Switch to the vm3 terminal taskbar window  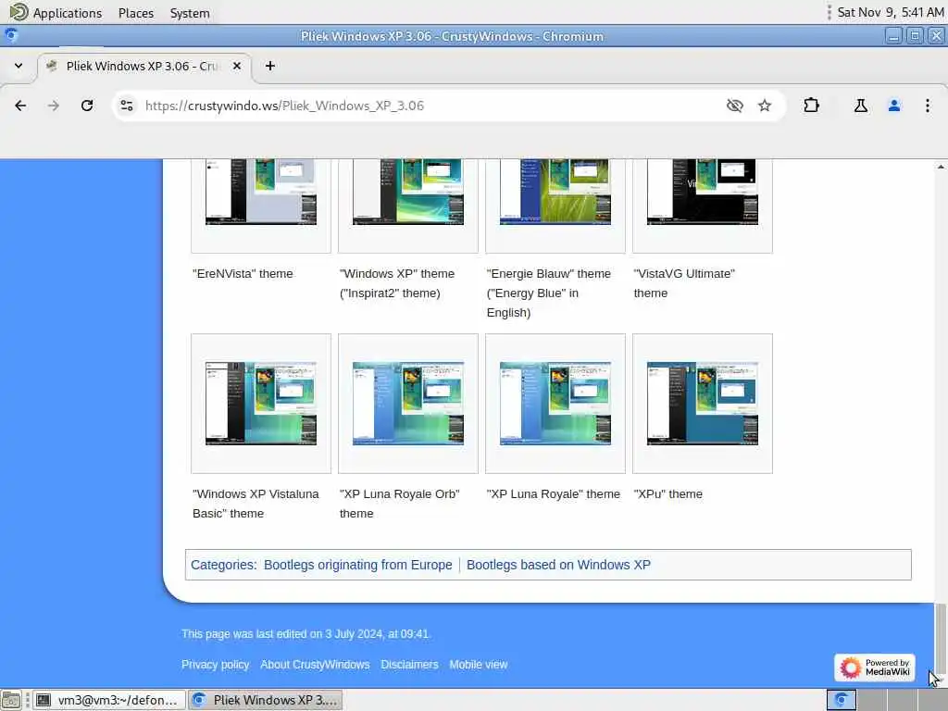pos(108,700)
